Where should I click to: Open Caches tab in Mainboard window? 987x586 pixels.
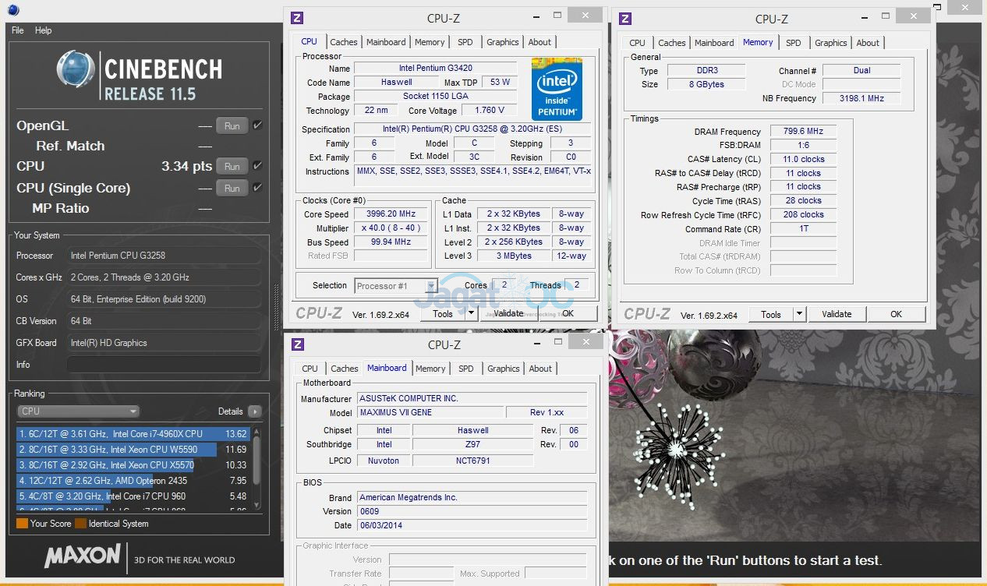tap(345, 369)
